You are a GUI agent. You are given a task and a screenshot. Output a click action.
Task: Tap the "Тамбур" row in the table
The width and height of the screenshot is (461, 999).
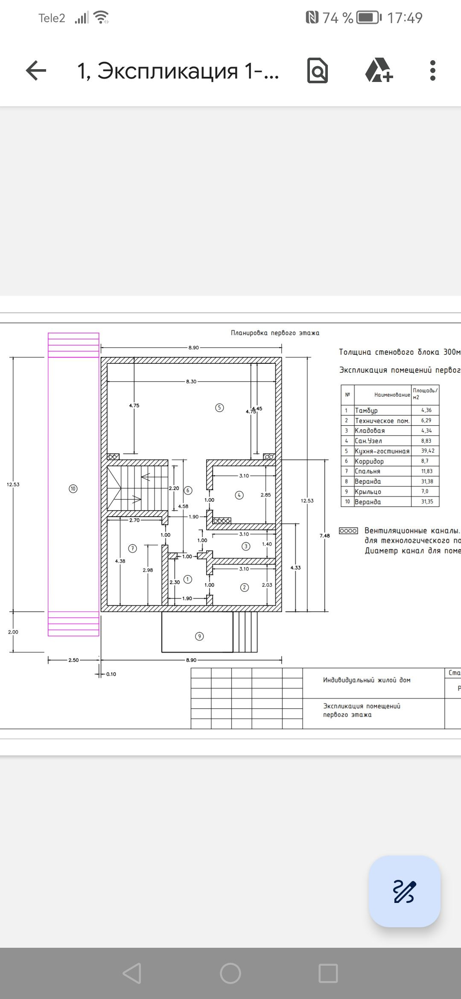366,410
